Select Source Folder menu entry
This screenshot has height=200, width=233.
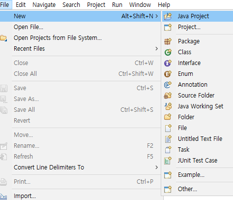(x=198, y=96)
